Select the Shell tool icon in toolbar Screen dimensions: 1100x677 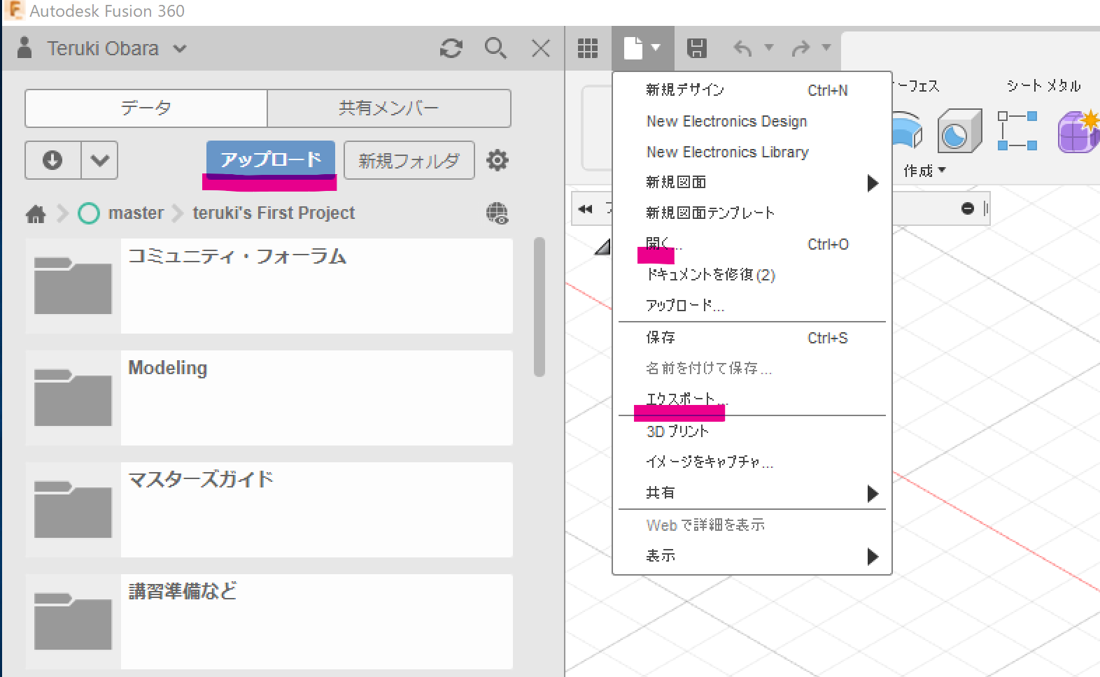959,131
